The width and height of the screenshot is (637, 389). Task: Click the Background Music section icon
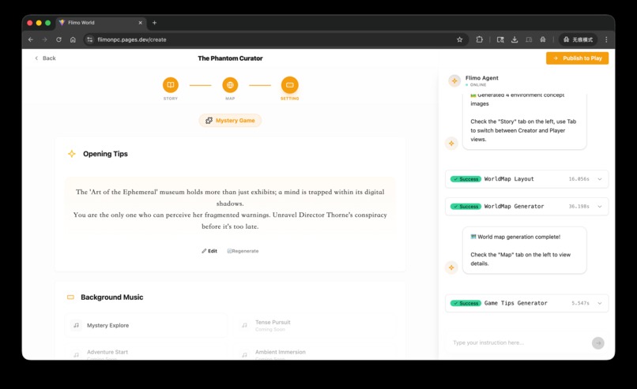70,297
